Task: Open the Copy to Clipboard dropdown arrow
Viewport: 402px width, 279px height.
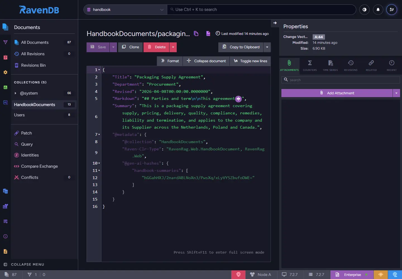Action: tap(267, 47)
